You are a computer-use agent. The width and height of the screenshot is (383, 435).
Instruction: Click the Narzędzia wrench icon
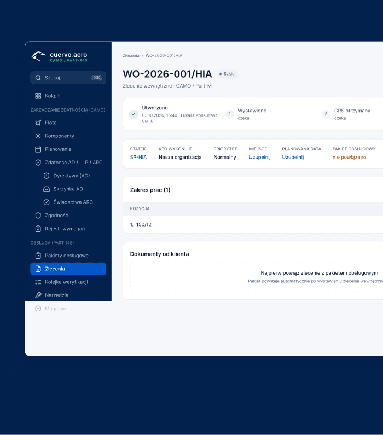tap(38, 295)
